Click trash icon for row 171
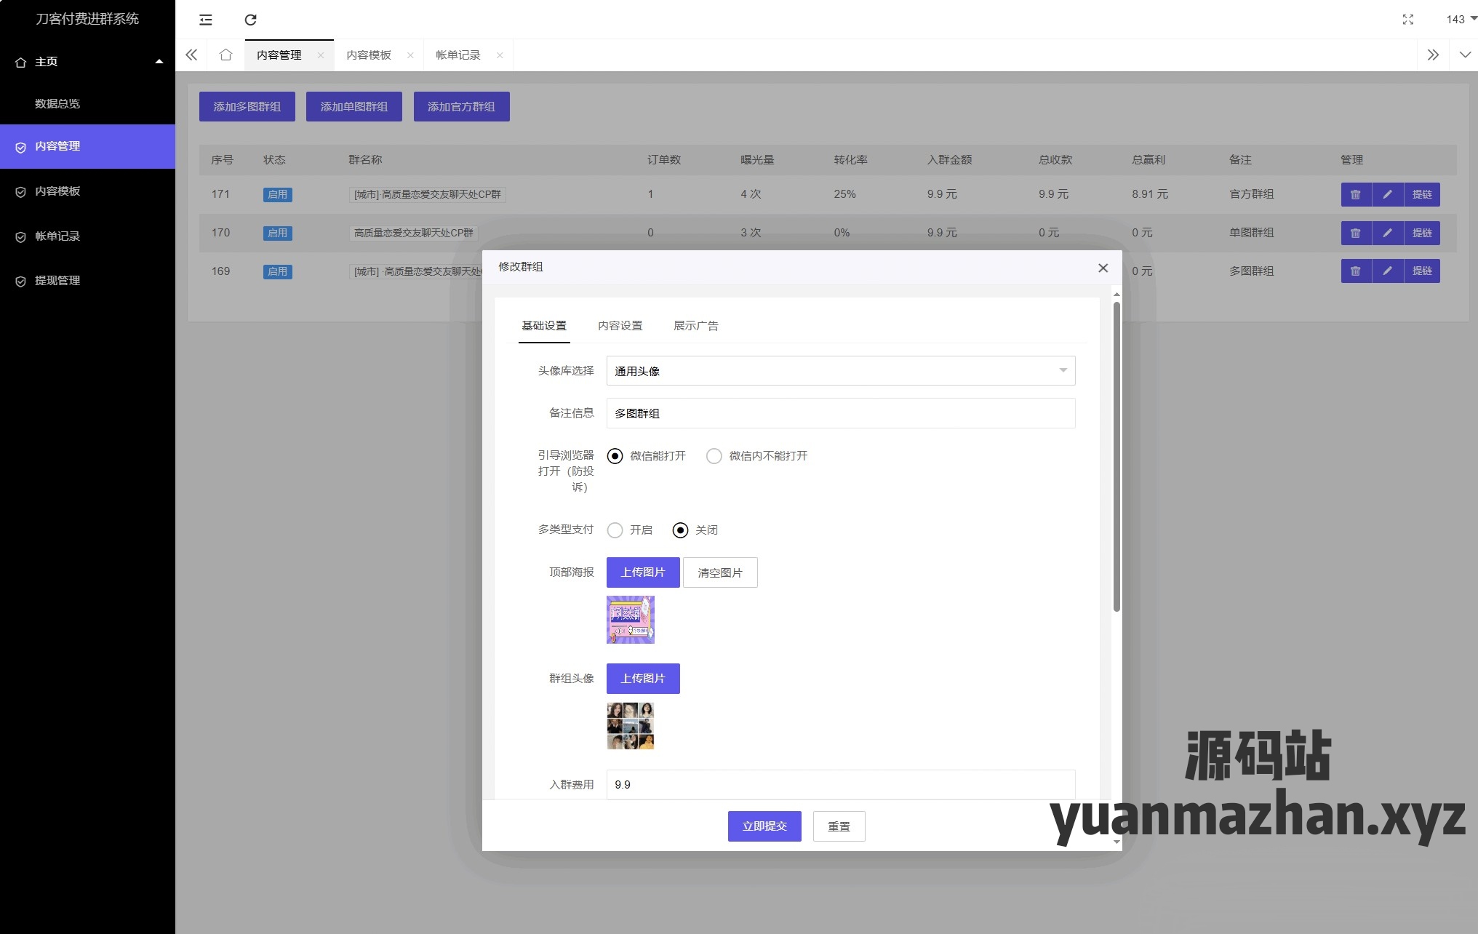 1355,194
